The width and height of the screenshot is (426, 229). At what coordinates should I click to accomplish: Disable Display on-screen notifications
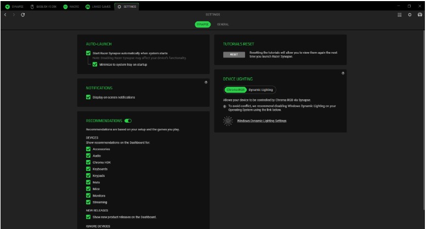(88, 97)
